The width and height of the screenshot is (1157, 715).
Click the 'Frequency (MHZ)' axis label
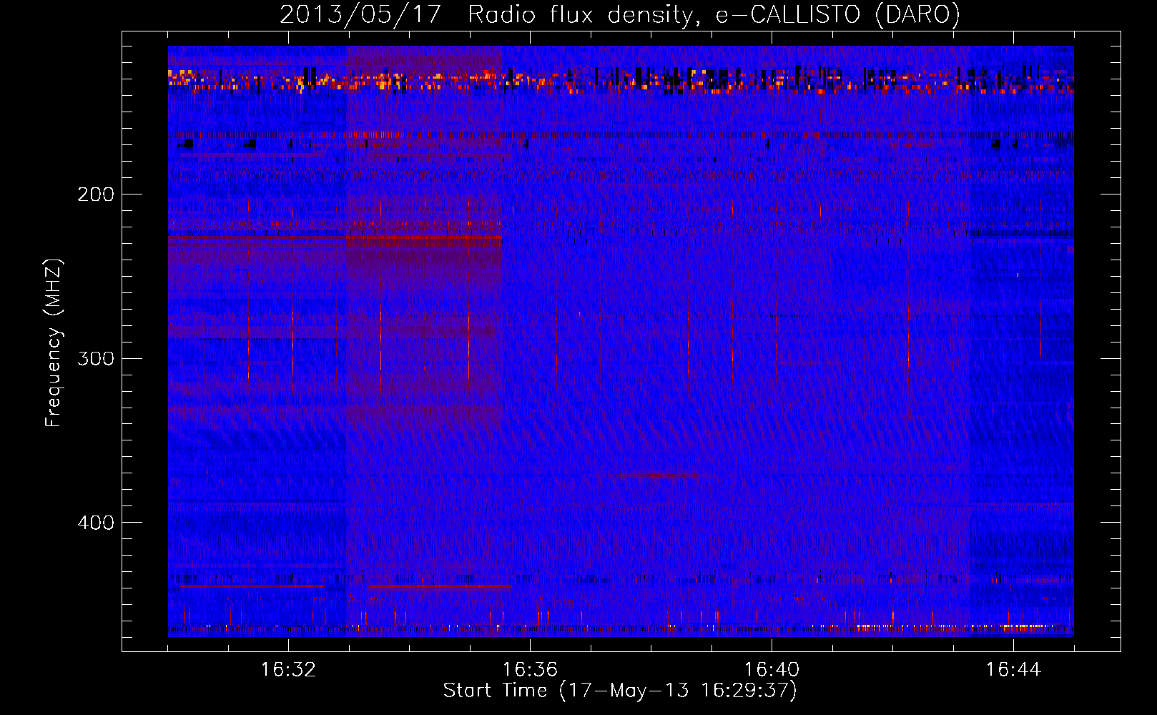click(x=54, y=343)
